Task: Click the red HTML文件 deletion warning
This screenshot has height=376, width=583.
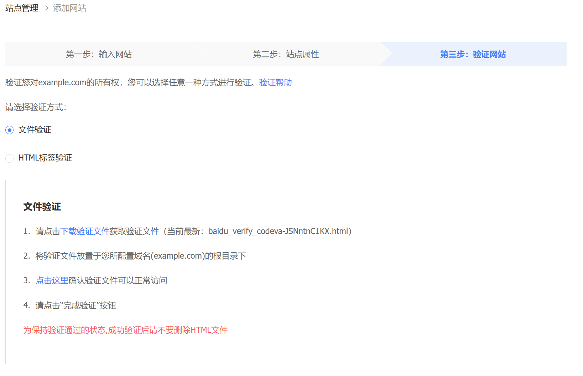Action: (x=125, y=330)
